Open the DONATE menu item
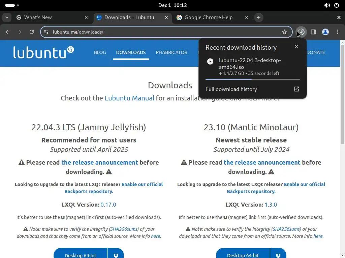This screenshot has height=258, width=345. pyautogui.click(x=315, y=52)
